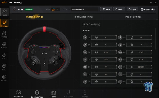This screenshot has height=98, width=159.
Task: Revert preset changes
Action: [119, 9]
